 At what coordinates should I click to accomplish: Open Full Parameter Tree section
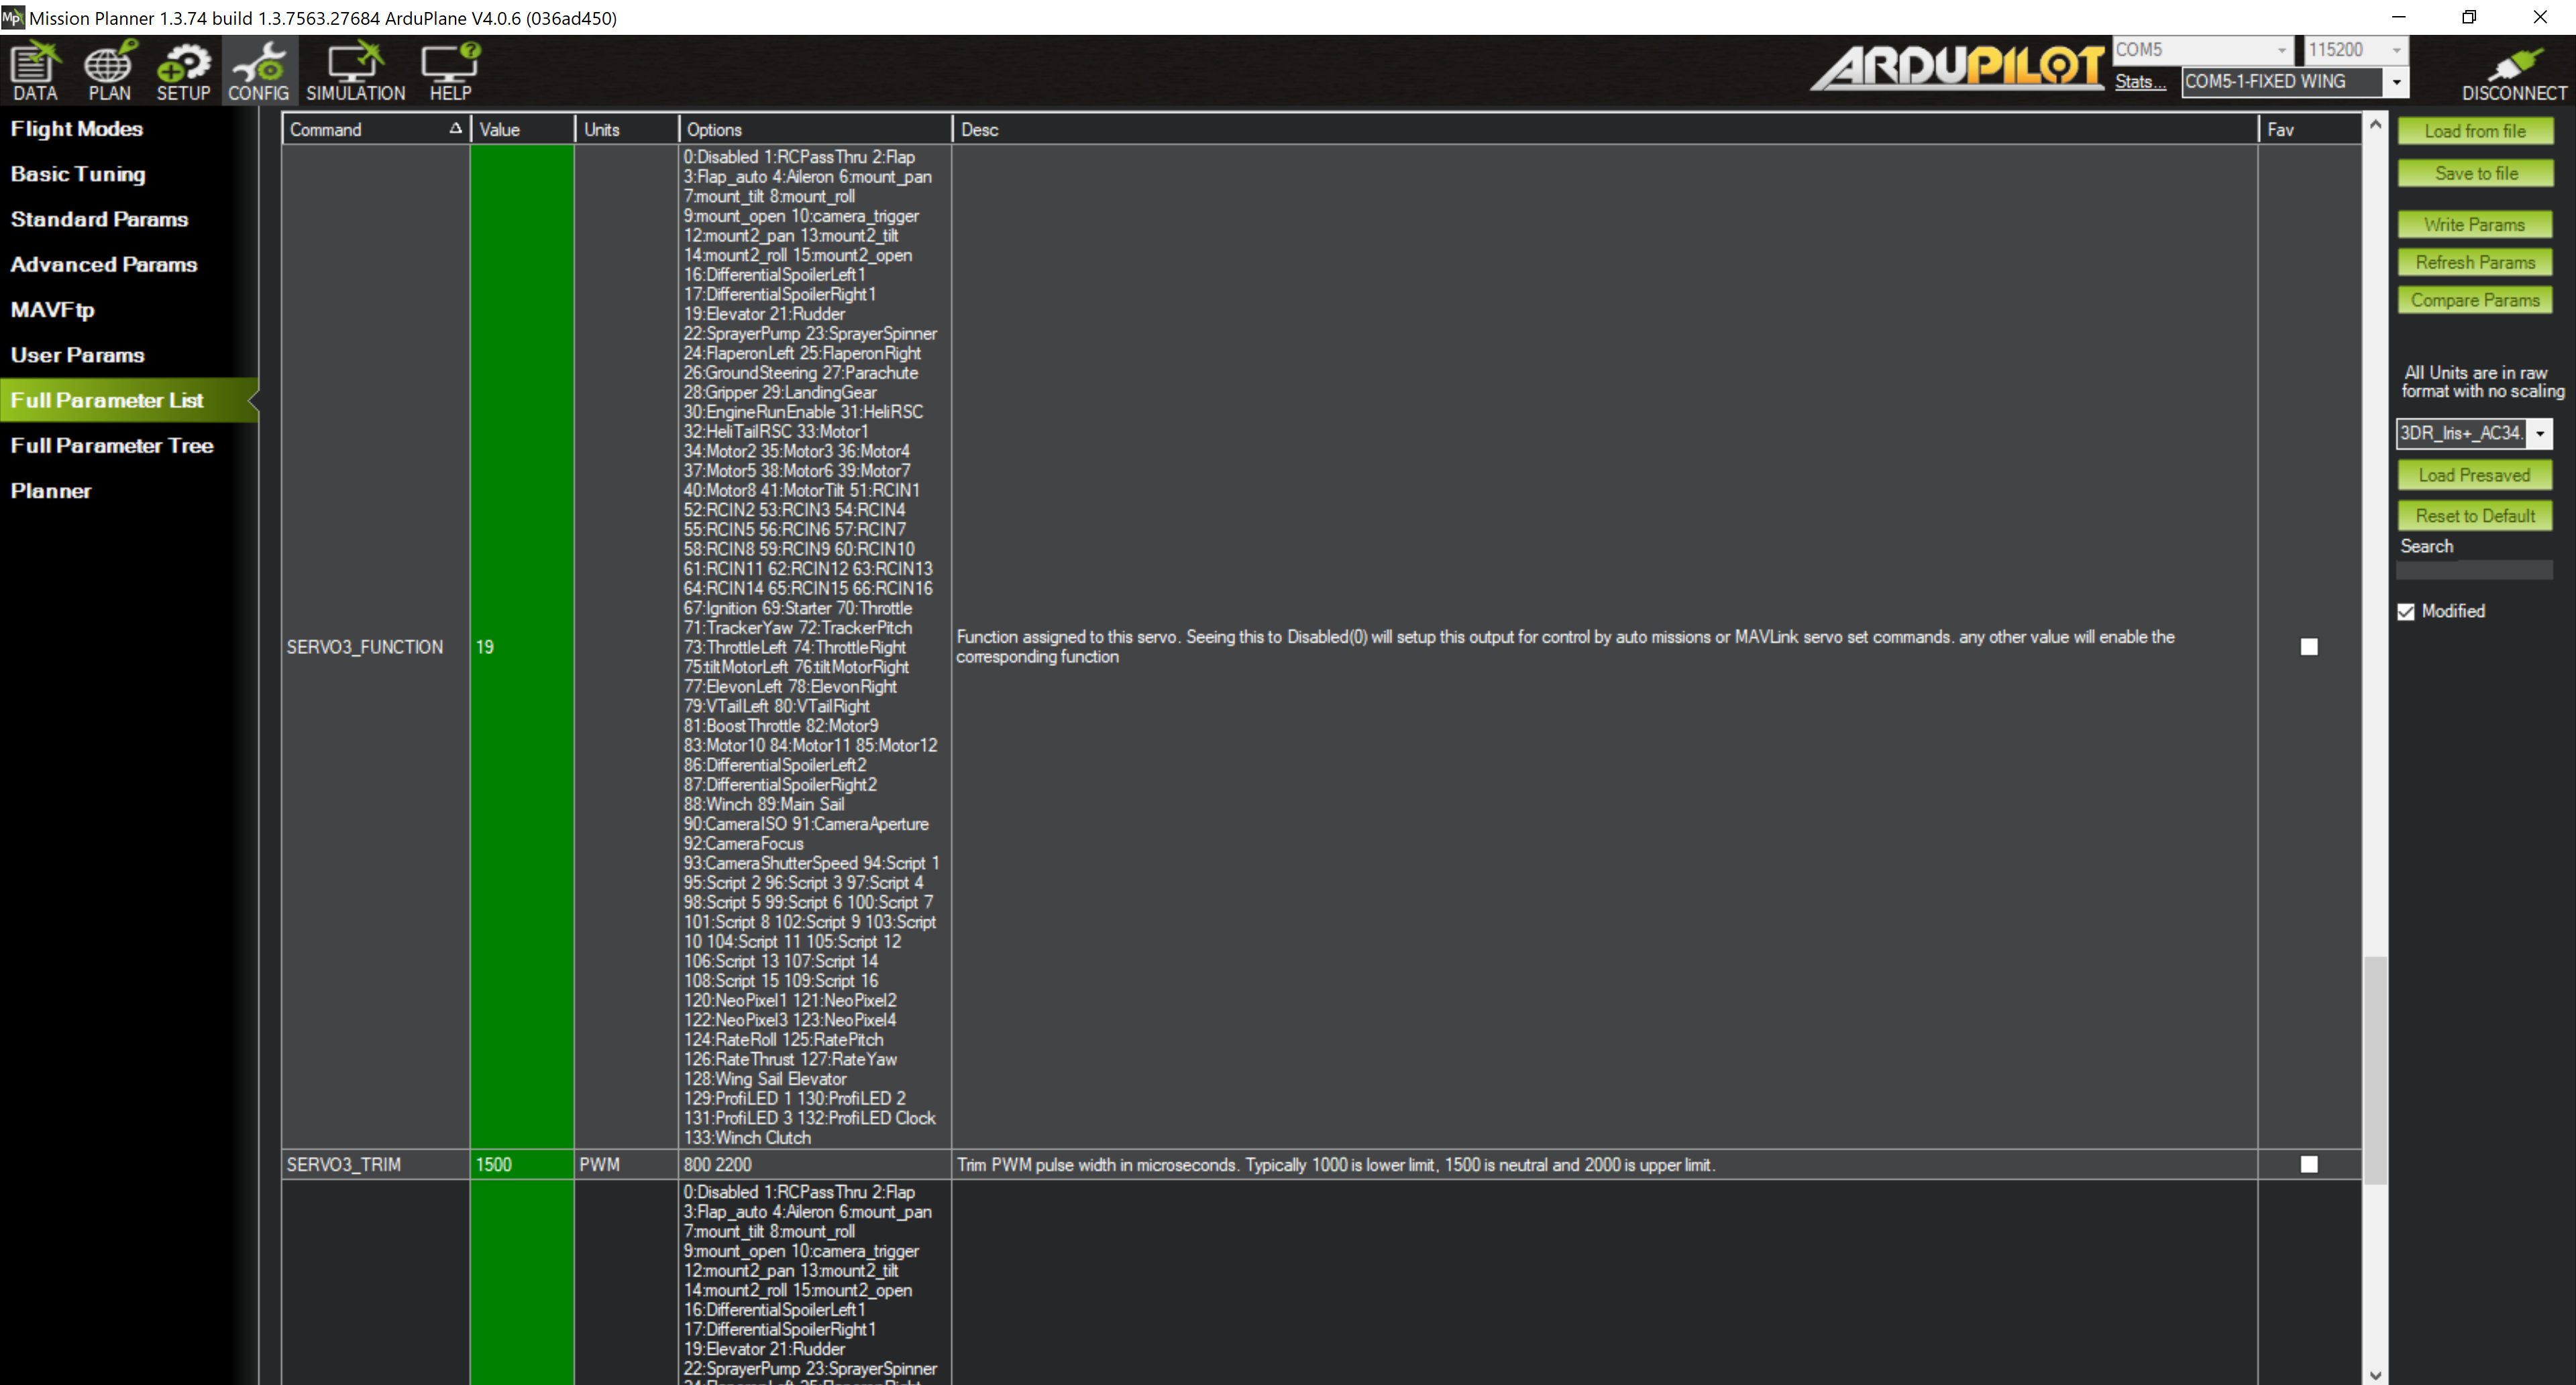(112, 446)
